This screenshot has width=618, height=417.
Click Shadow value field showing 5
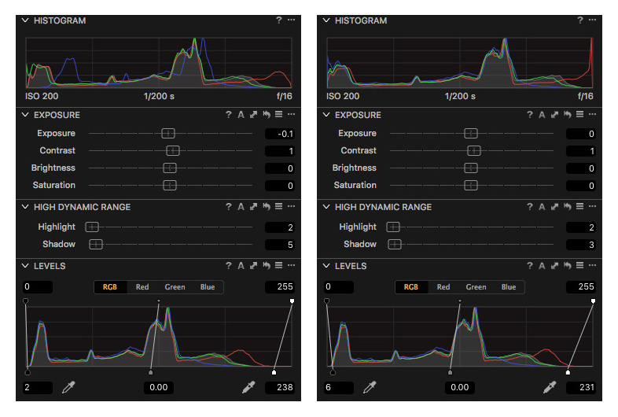click(280, 245)
